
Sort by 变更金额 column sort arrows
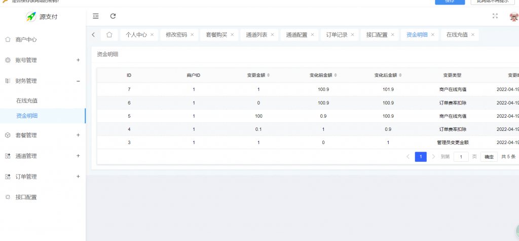(x=269, y=75)
